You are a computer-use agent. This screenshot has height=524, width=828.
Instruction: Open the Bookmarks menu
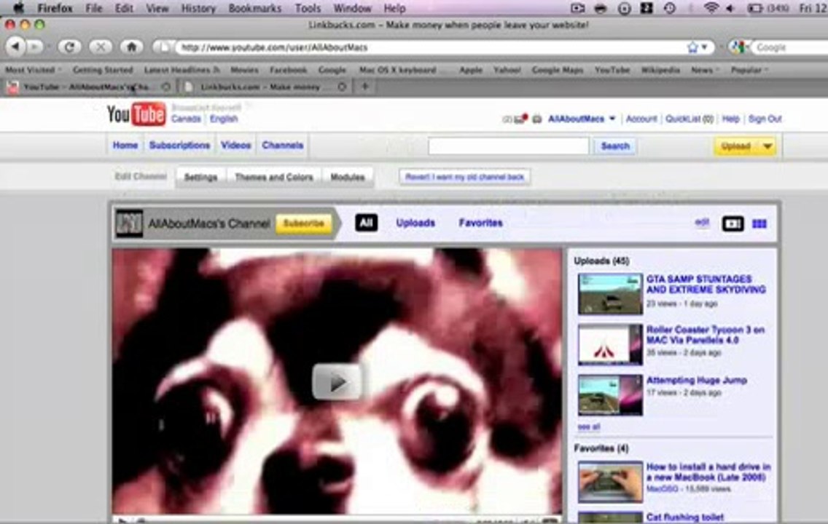click(254, 9)
